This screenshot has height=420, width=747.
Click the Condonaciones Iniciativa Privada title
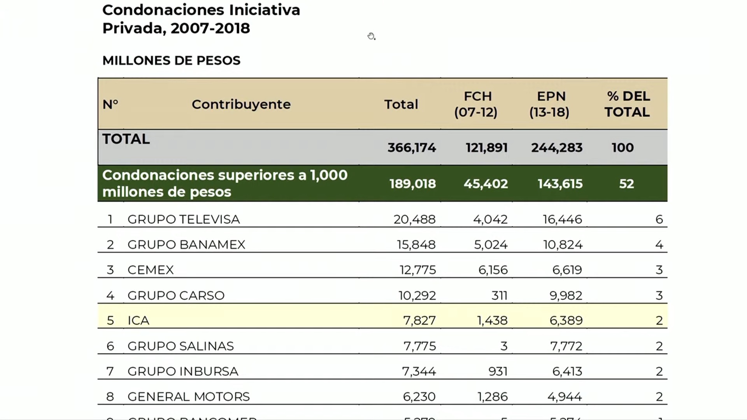(201, 19)
